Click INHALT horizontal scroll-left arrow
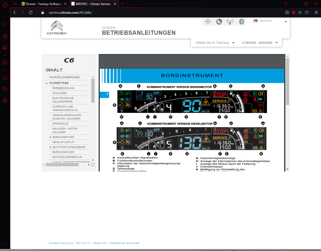This screenshot has height=251, width=321. (44, 165)
